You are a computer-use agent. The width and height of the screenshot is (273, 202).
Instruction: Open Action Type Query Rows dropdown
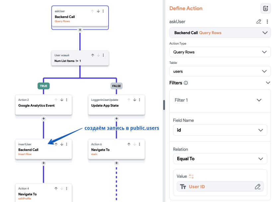220,52
